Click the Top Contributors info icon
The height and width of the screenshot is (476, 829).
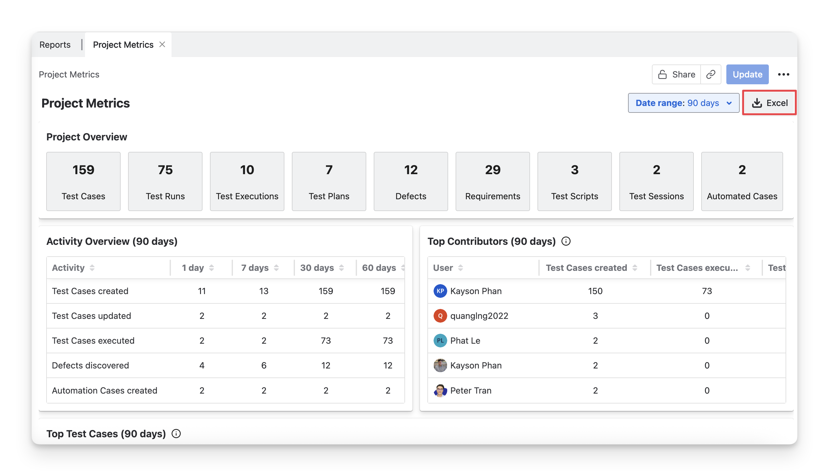pyautogui.click(x=566, y=241)
